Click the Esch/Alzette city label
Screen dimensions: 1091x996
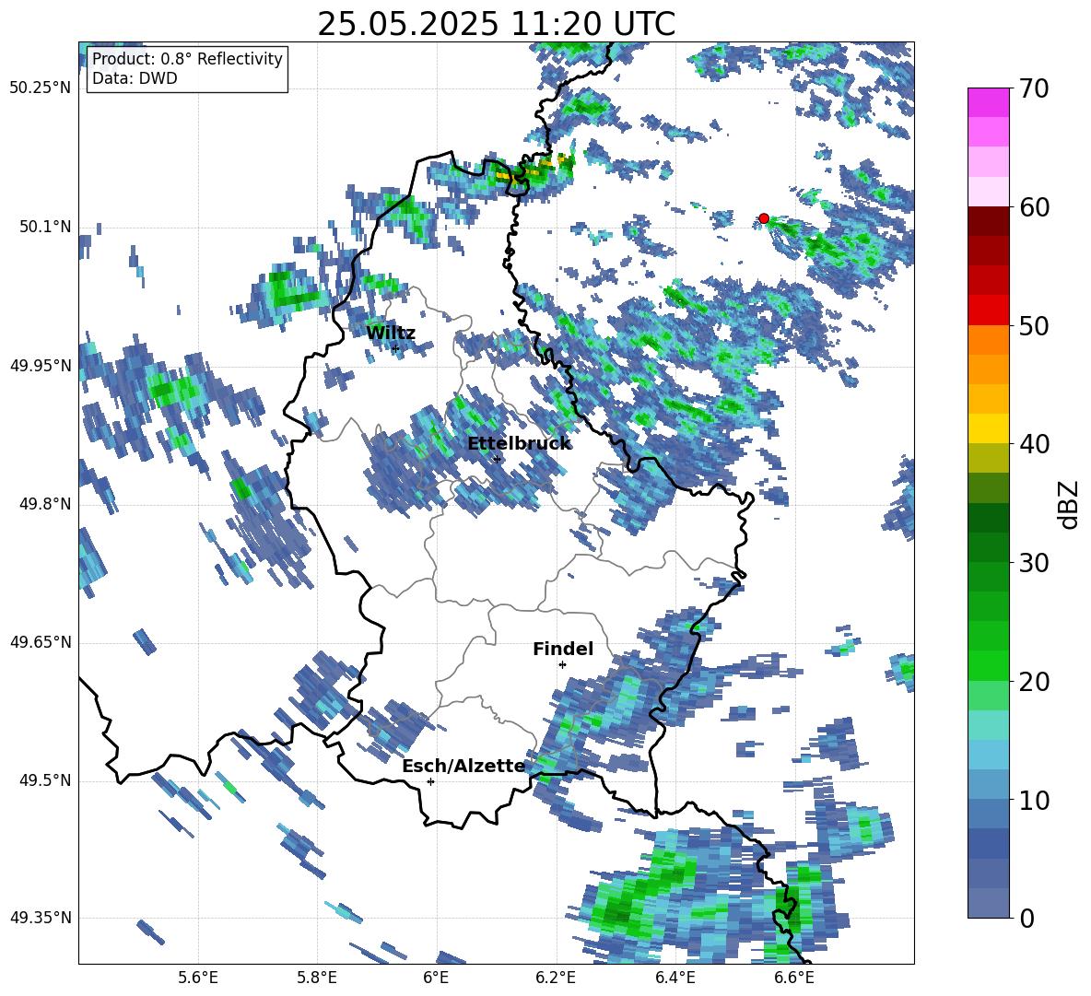pyautogui.click(x=463, y=766)
